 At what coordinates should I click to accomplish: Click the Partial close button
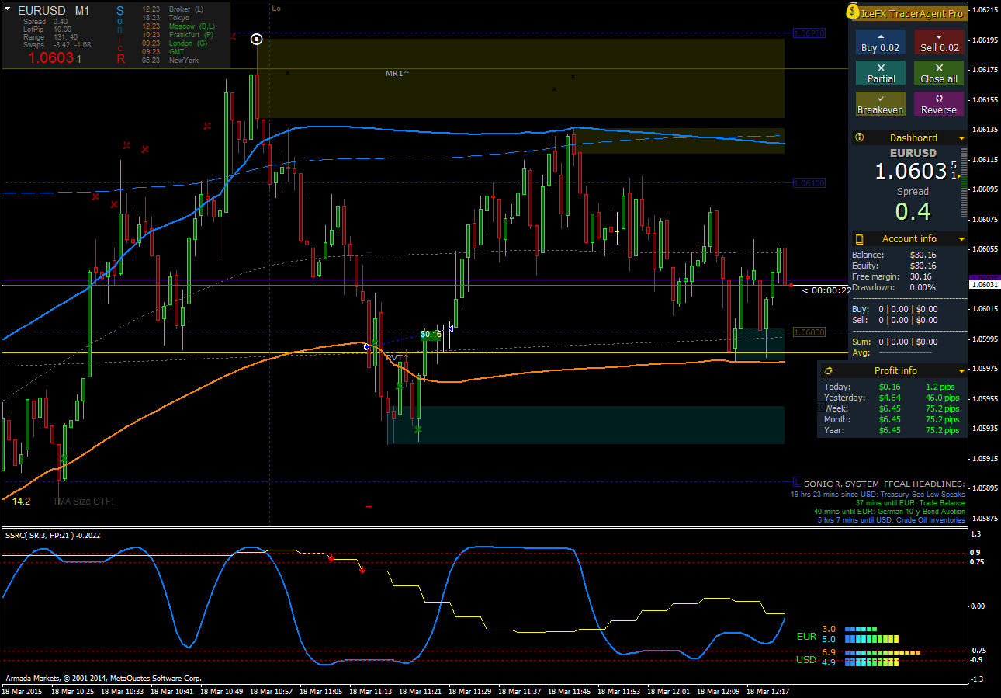pos(880,73)
